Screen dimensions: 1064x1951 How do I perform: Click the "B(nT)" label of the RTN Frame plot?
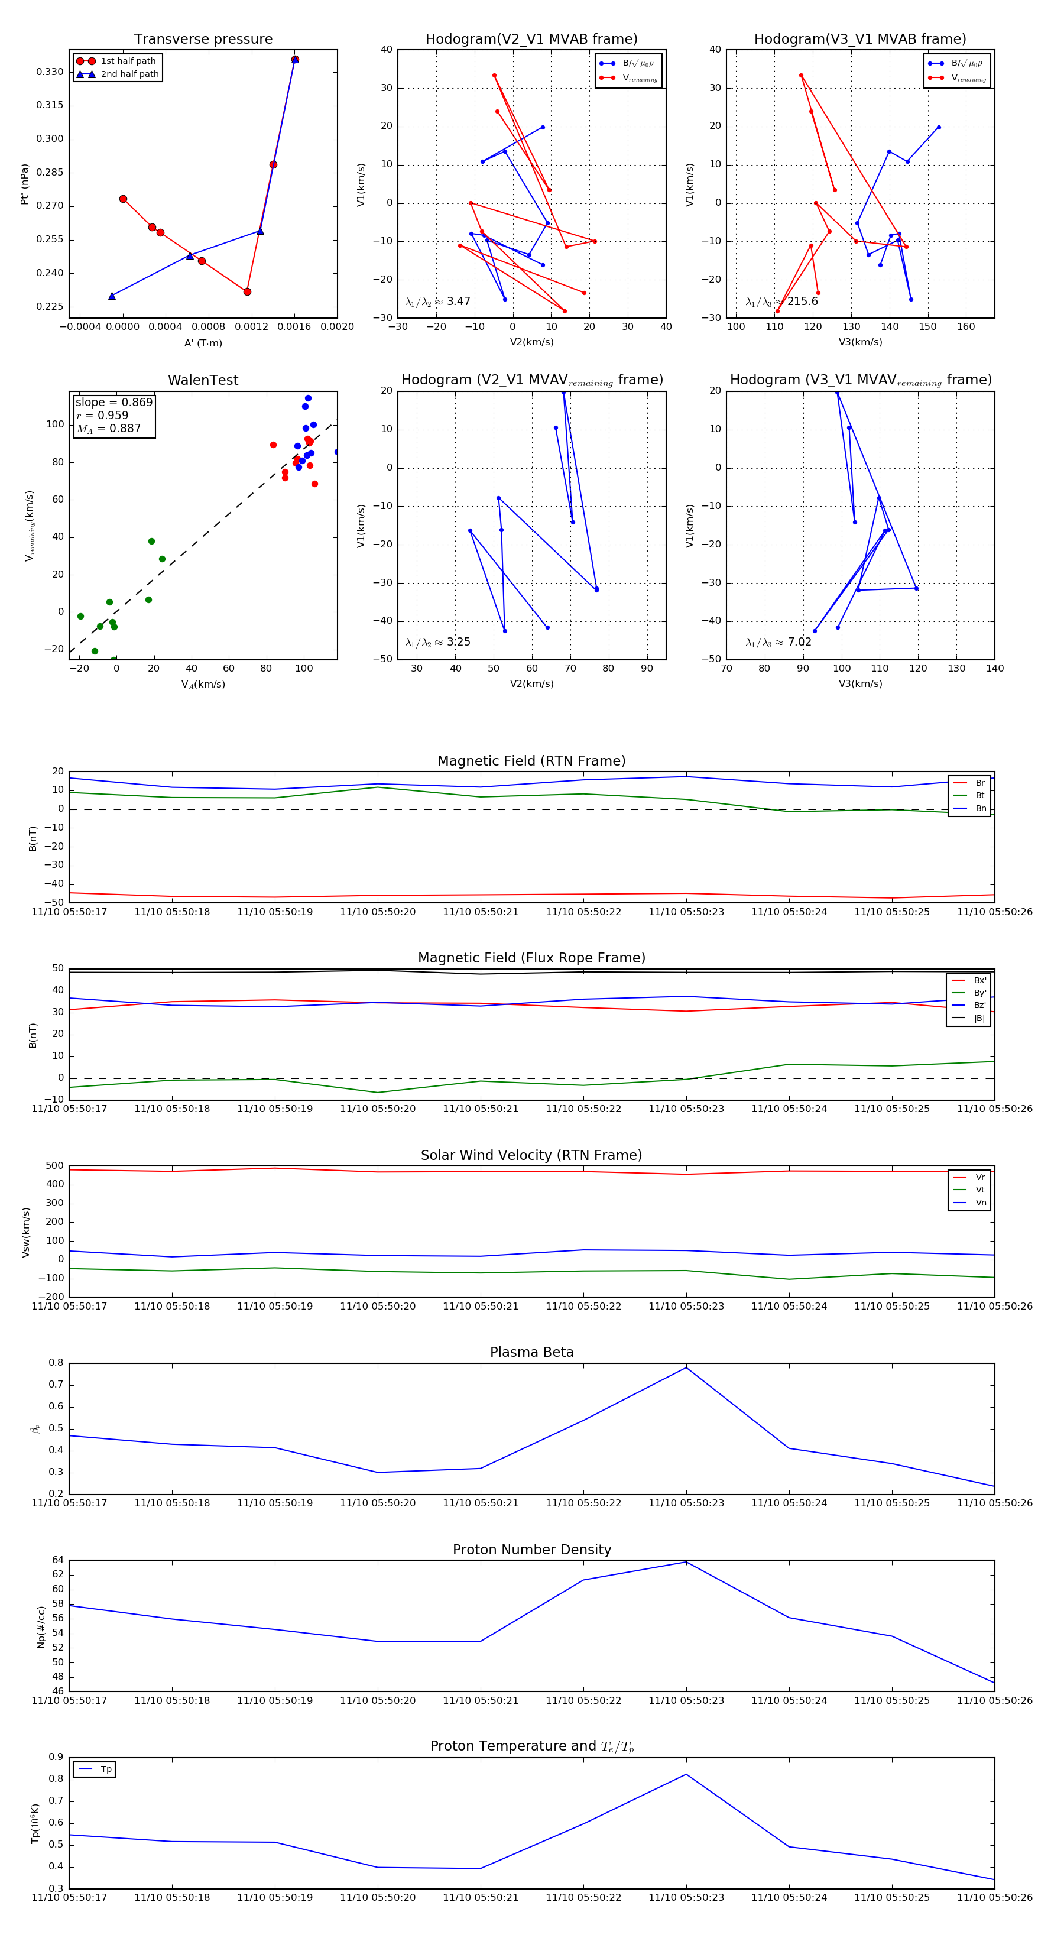coord(33,838)
